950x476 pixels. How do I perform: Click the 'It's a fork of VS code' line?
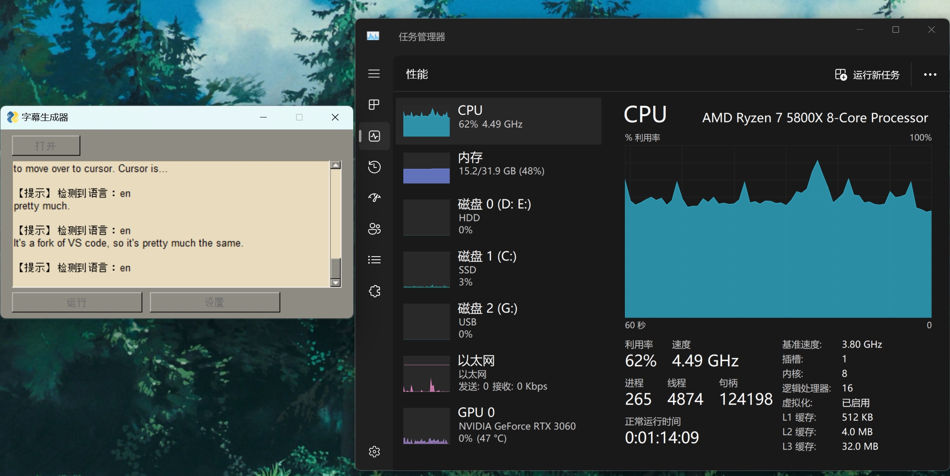click(x=128, y=243)
